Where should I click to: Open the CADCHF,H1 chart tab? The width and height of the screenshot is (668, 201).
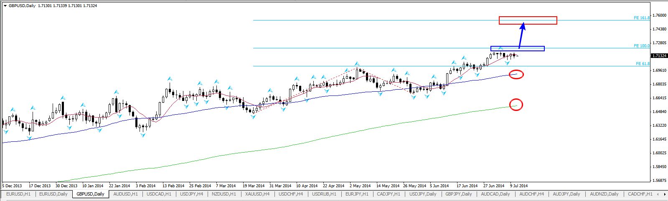pyautogui.click(x=640, y=194)
